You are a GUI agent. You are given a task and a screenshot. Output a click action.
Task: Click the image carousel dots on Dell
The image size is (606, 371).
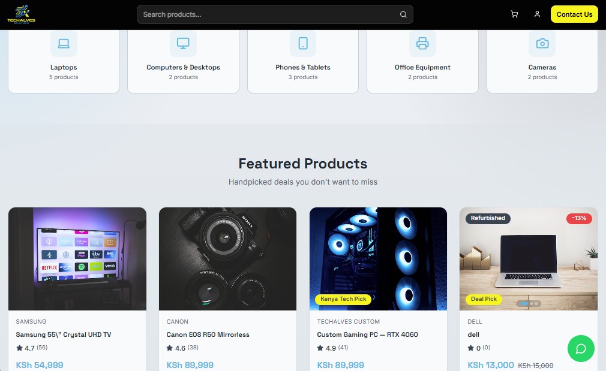click(x=529, y=304)
